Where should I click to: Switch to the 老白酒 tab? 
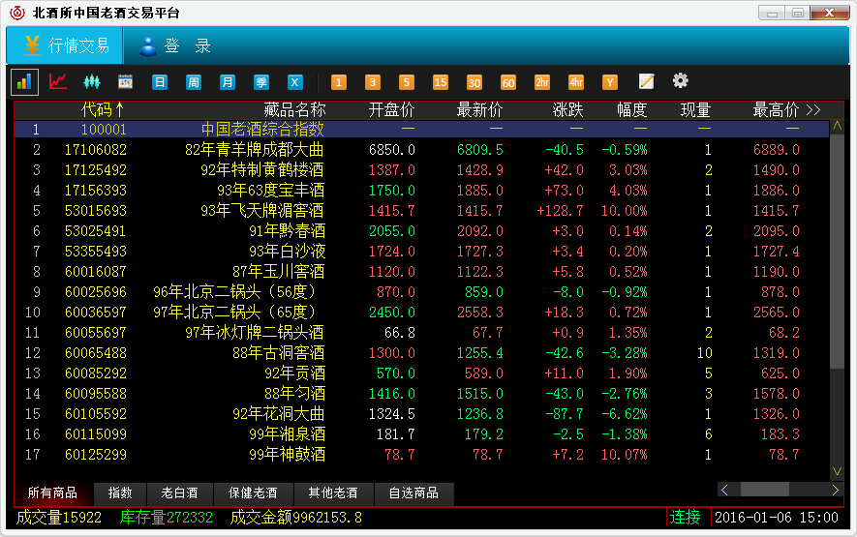click(179, 493)
